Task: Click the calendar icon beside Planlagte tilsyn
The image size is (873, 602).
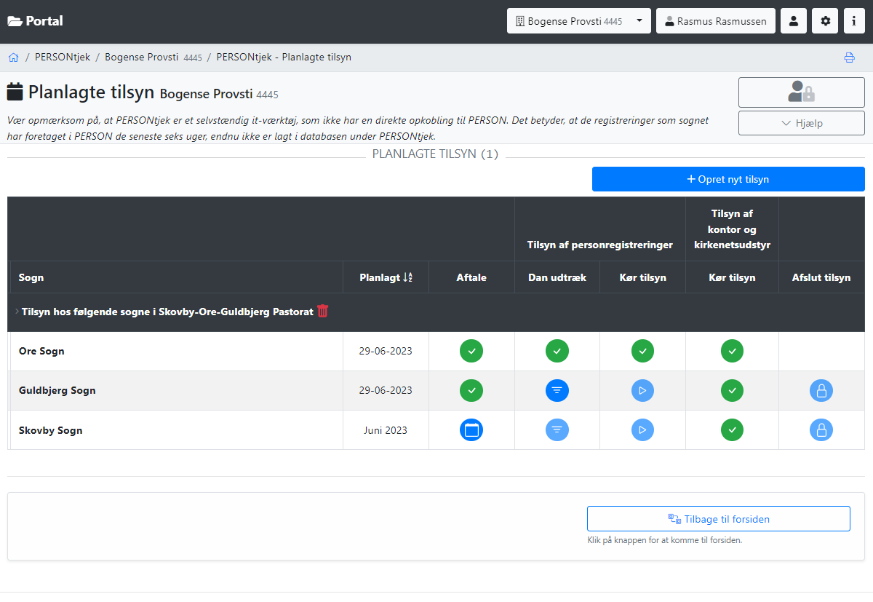Action: tap(15, 92)
